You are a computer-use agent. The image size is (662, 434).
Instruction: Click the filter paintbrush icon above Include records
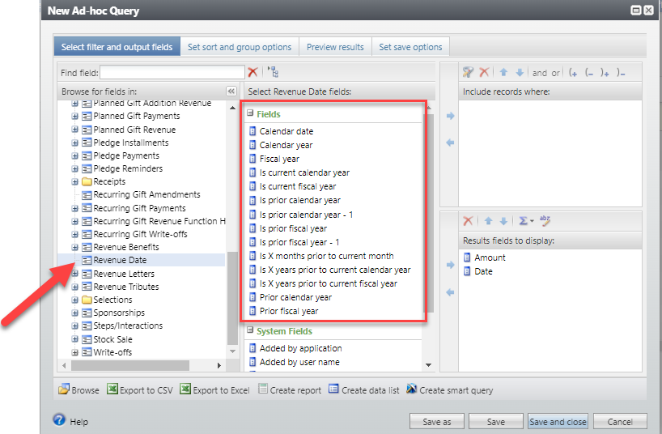point(468,73)
